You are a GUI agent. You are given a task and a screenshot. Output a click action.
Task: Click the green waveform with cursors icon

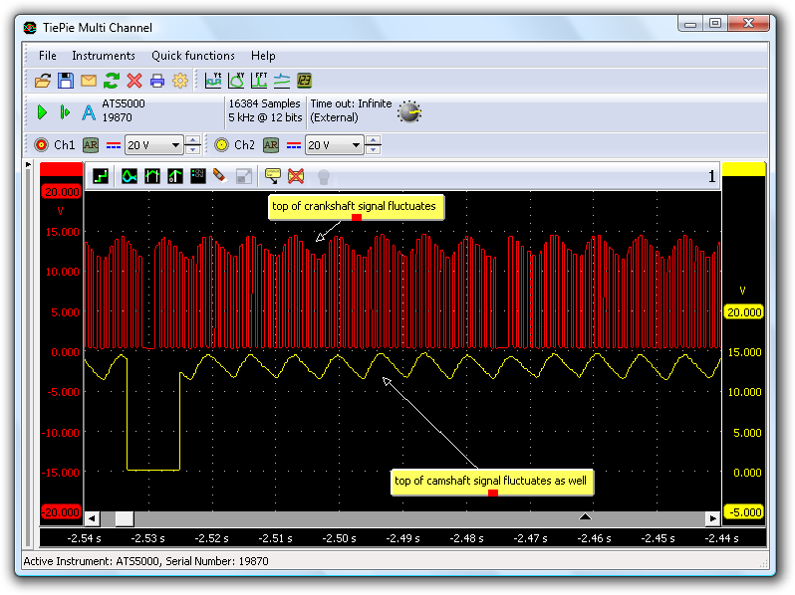pyautogui.click(x=152, y=176)
